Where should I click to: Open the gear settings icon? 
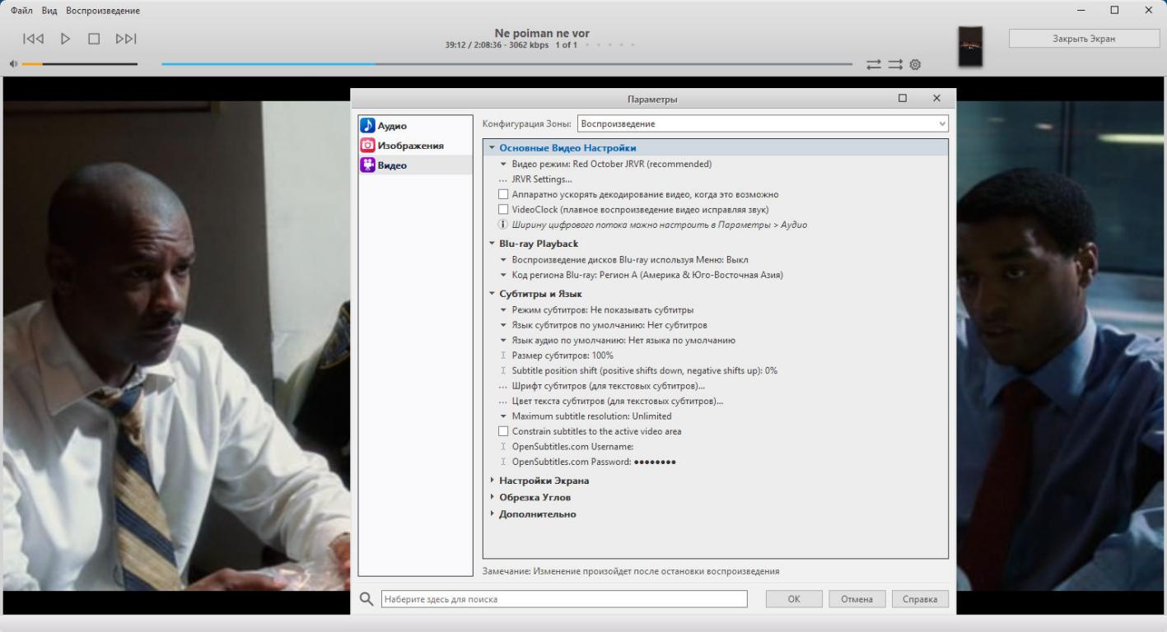(x=915, y=64)
